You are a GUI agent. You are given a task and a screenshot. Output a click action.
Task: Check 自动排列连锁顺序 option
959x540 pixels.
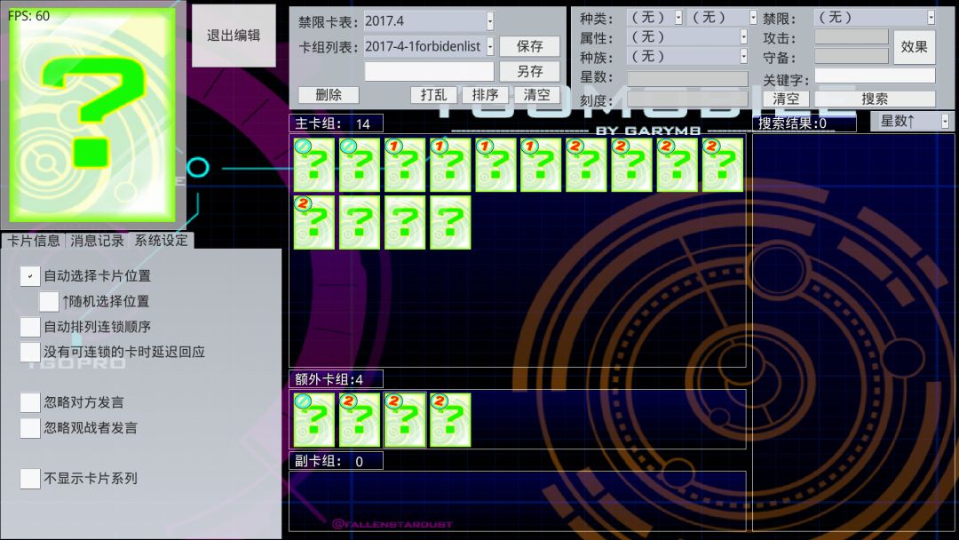pyautogui.click(x=30, y=327)
